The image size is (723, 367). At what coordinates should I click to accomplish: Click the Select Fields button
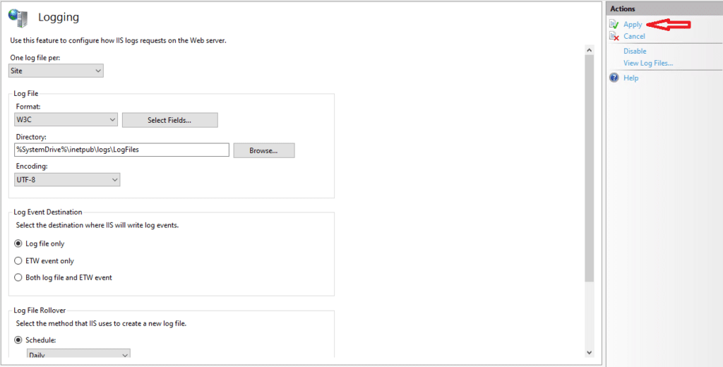pyautogui.click(x=169, y=121)
